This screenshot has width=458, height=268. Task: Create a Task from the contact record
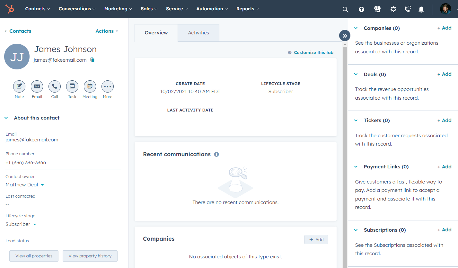point(72,86)
